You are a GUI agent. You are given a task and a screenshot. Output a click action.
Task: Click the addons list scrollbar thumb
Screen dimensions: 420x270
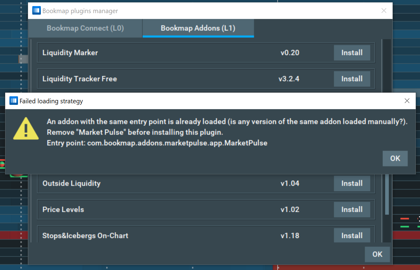387,194
